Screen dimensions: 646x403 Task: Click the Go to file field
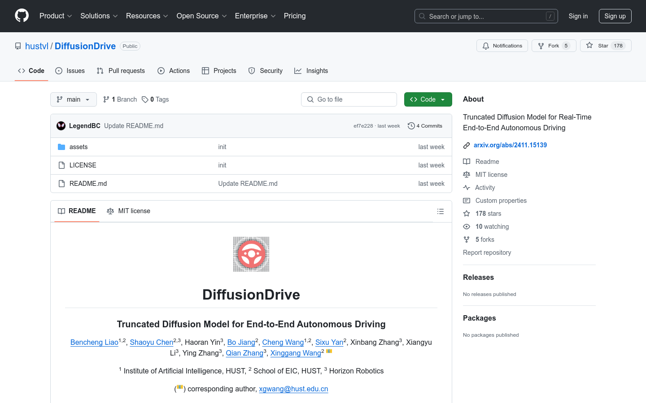pyautogui.click(x=349, y=99)
